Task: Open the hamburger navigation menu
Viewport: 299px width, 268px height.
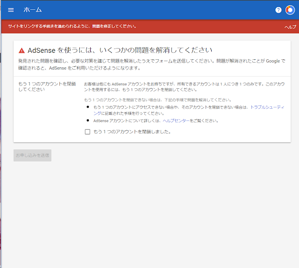Action: [11, 10]
